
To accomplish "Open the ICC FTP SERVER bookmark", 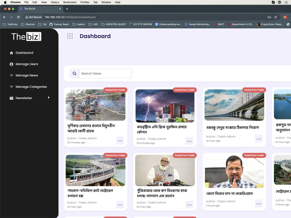I will pyautogui.click(x=141, y=24).
